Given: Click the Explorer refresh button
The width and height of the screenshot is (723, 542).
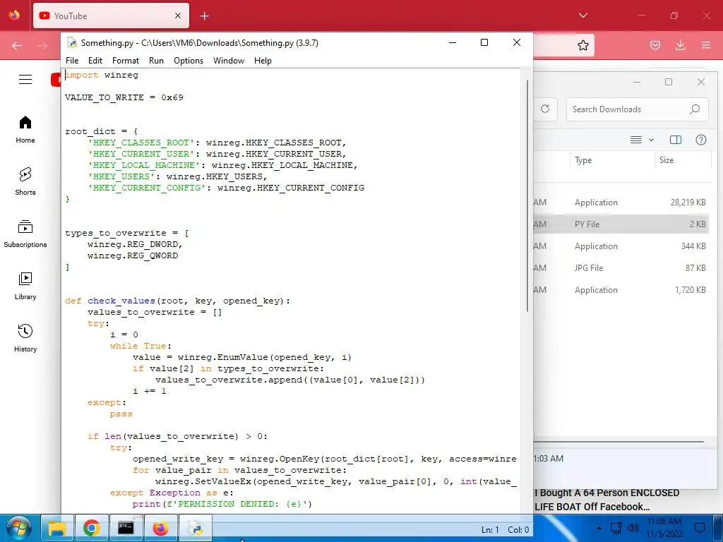Looking at the screenshot, I should click(x=545, y=109).
